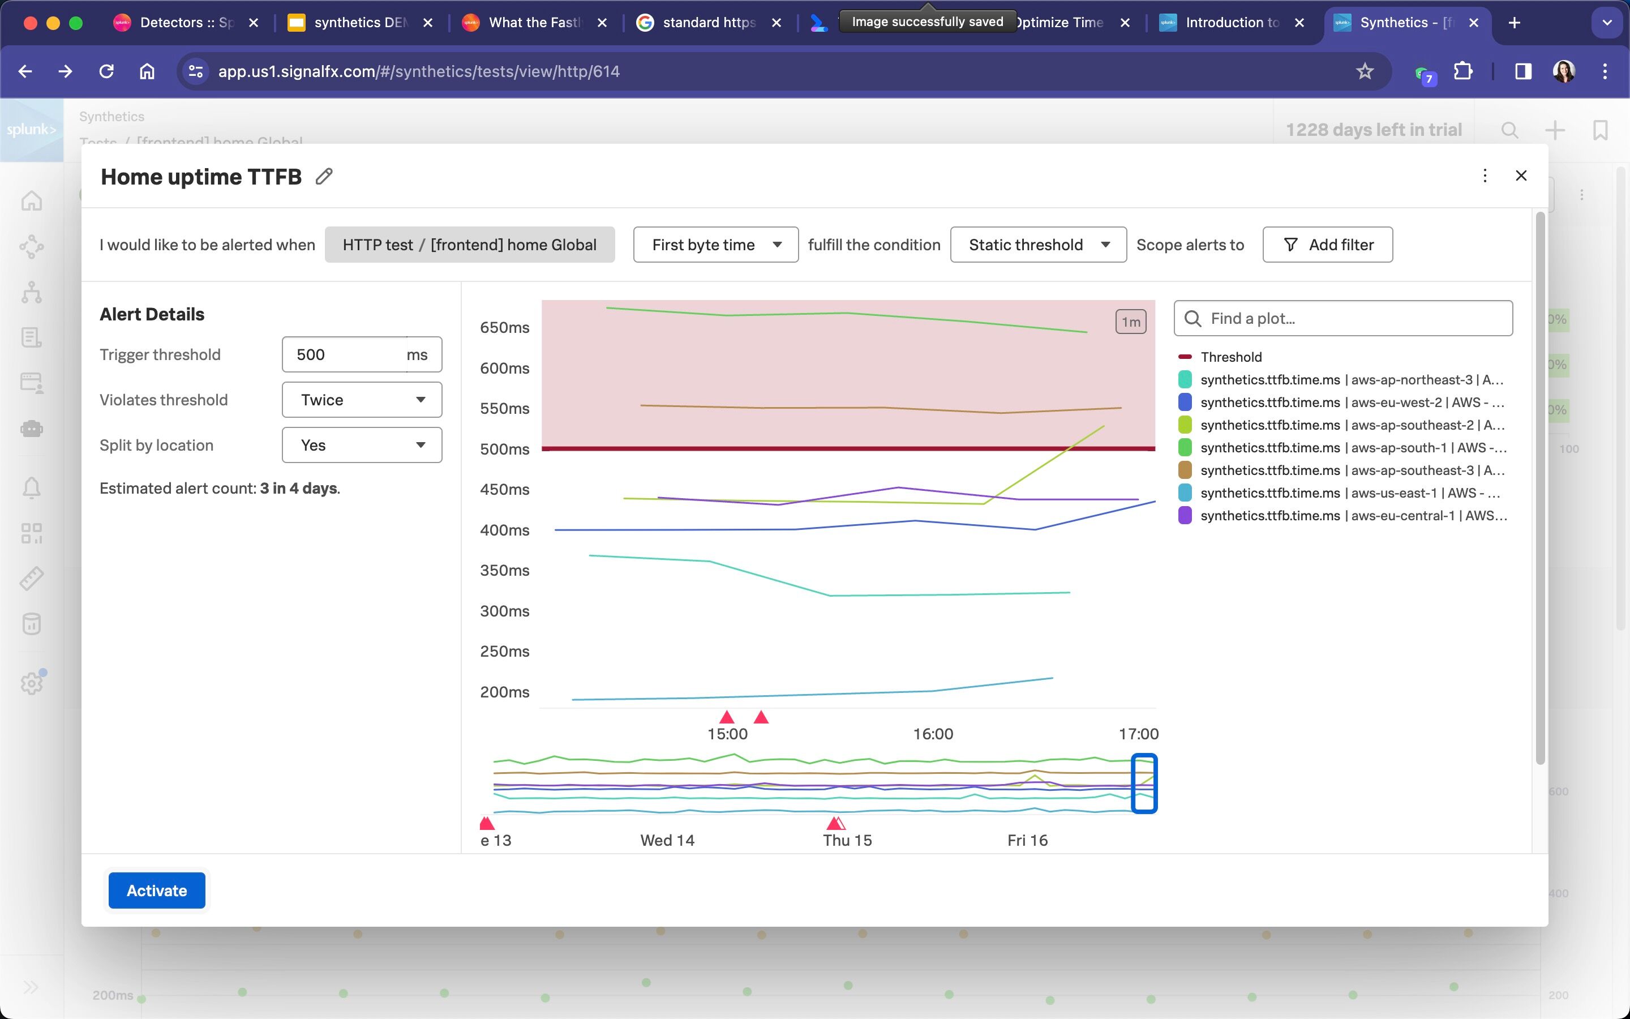
Task: Click the robot Synthetics icon in sidebar
Action: point(32,429)
